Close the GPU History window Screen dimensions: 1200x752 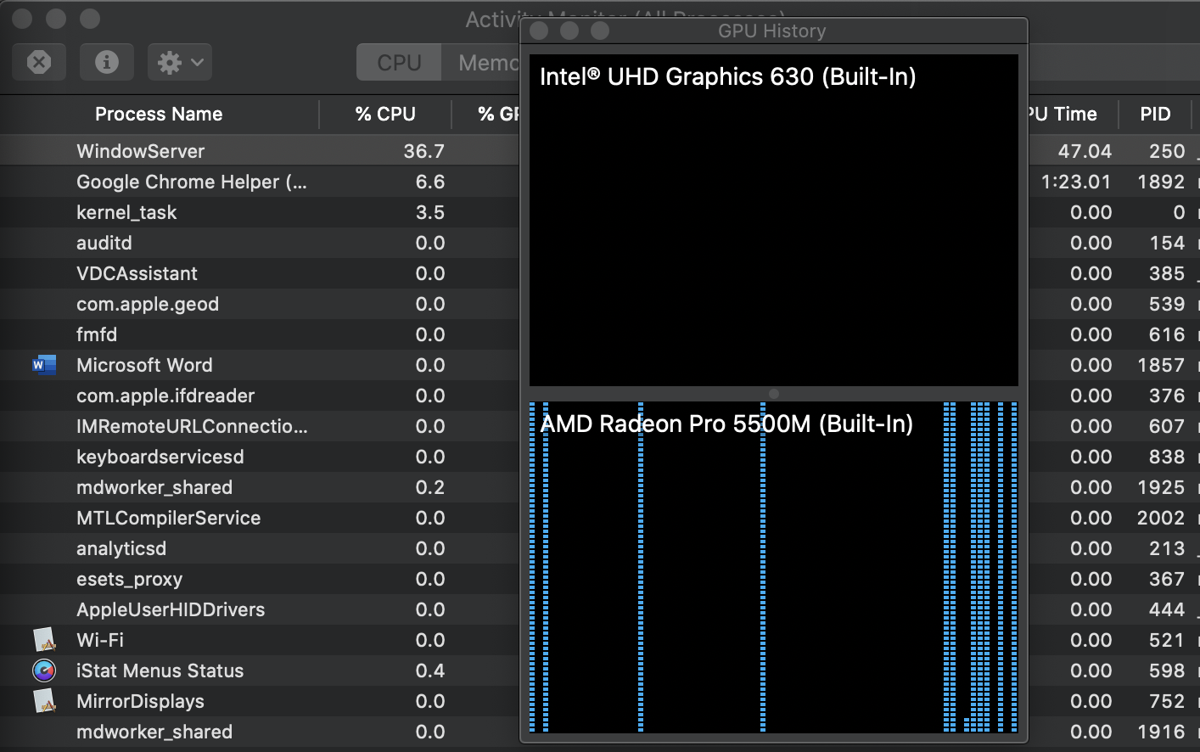point(539,31)
